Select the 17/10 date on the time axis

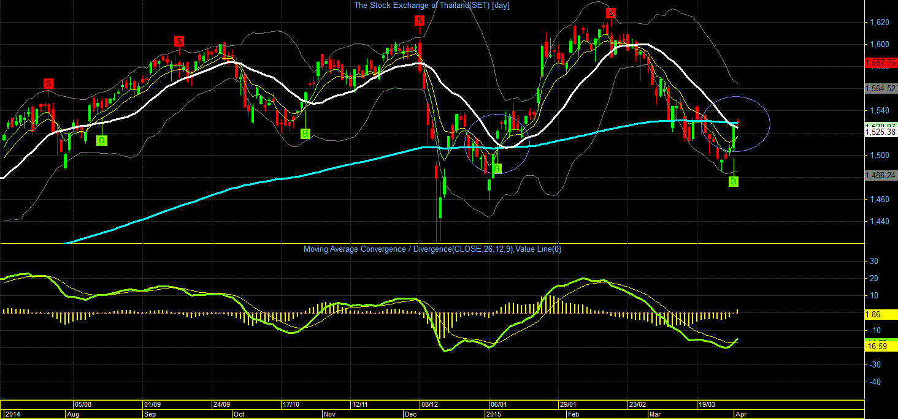coord(291,405)
